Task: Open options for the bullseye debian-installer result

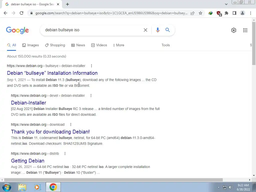Action: coord(91,66)
